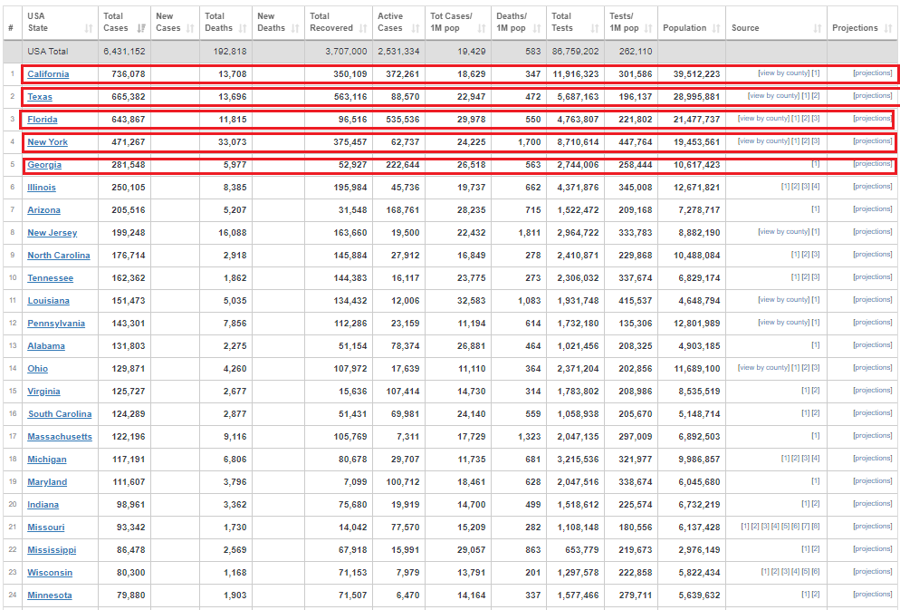Click the Population column sort icon
The height and width of the screenshot is (610, 900).
tap(715, 28)
